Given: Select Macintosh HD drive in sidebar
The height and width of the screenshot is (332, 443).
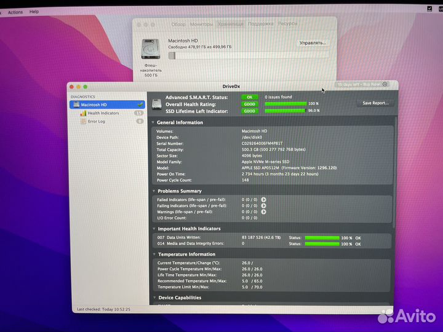Looking at the screenshot, I should point(107,105).
